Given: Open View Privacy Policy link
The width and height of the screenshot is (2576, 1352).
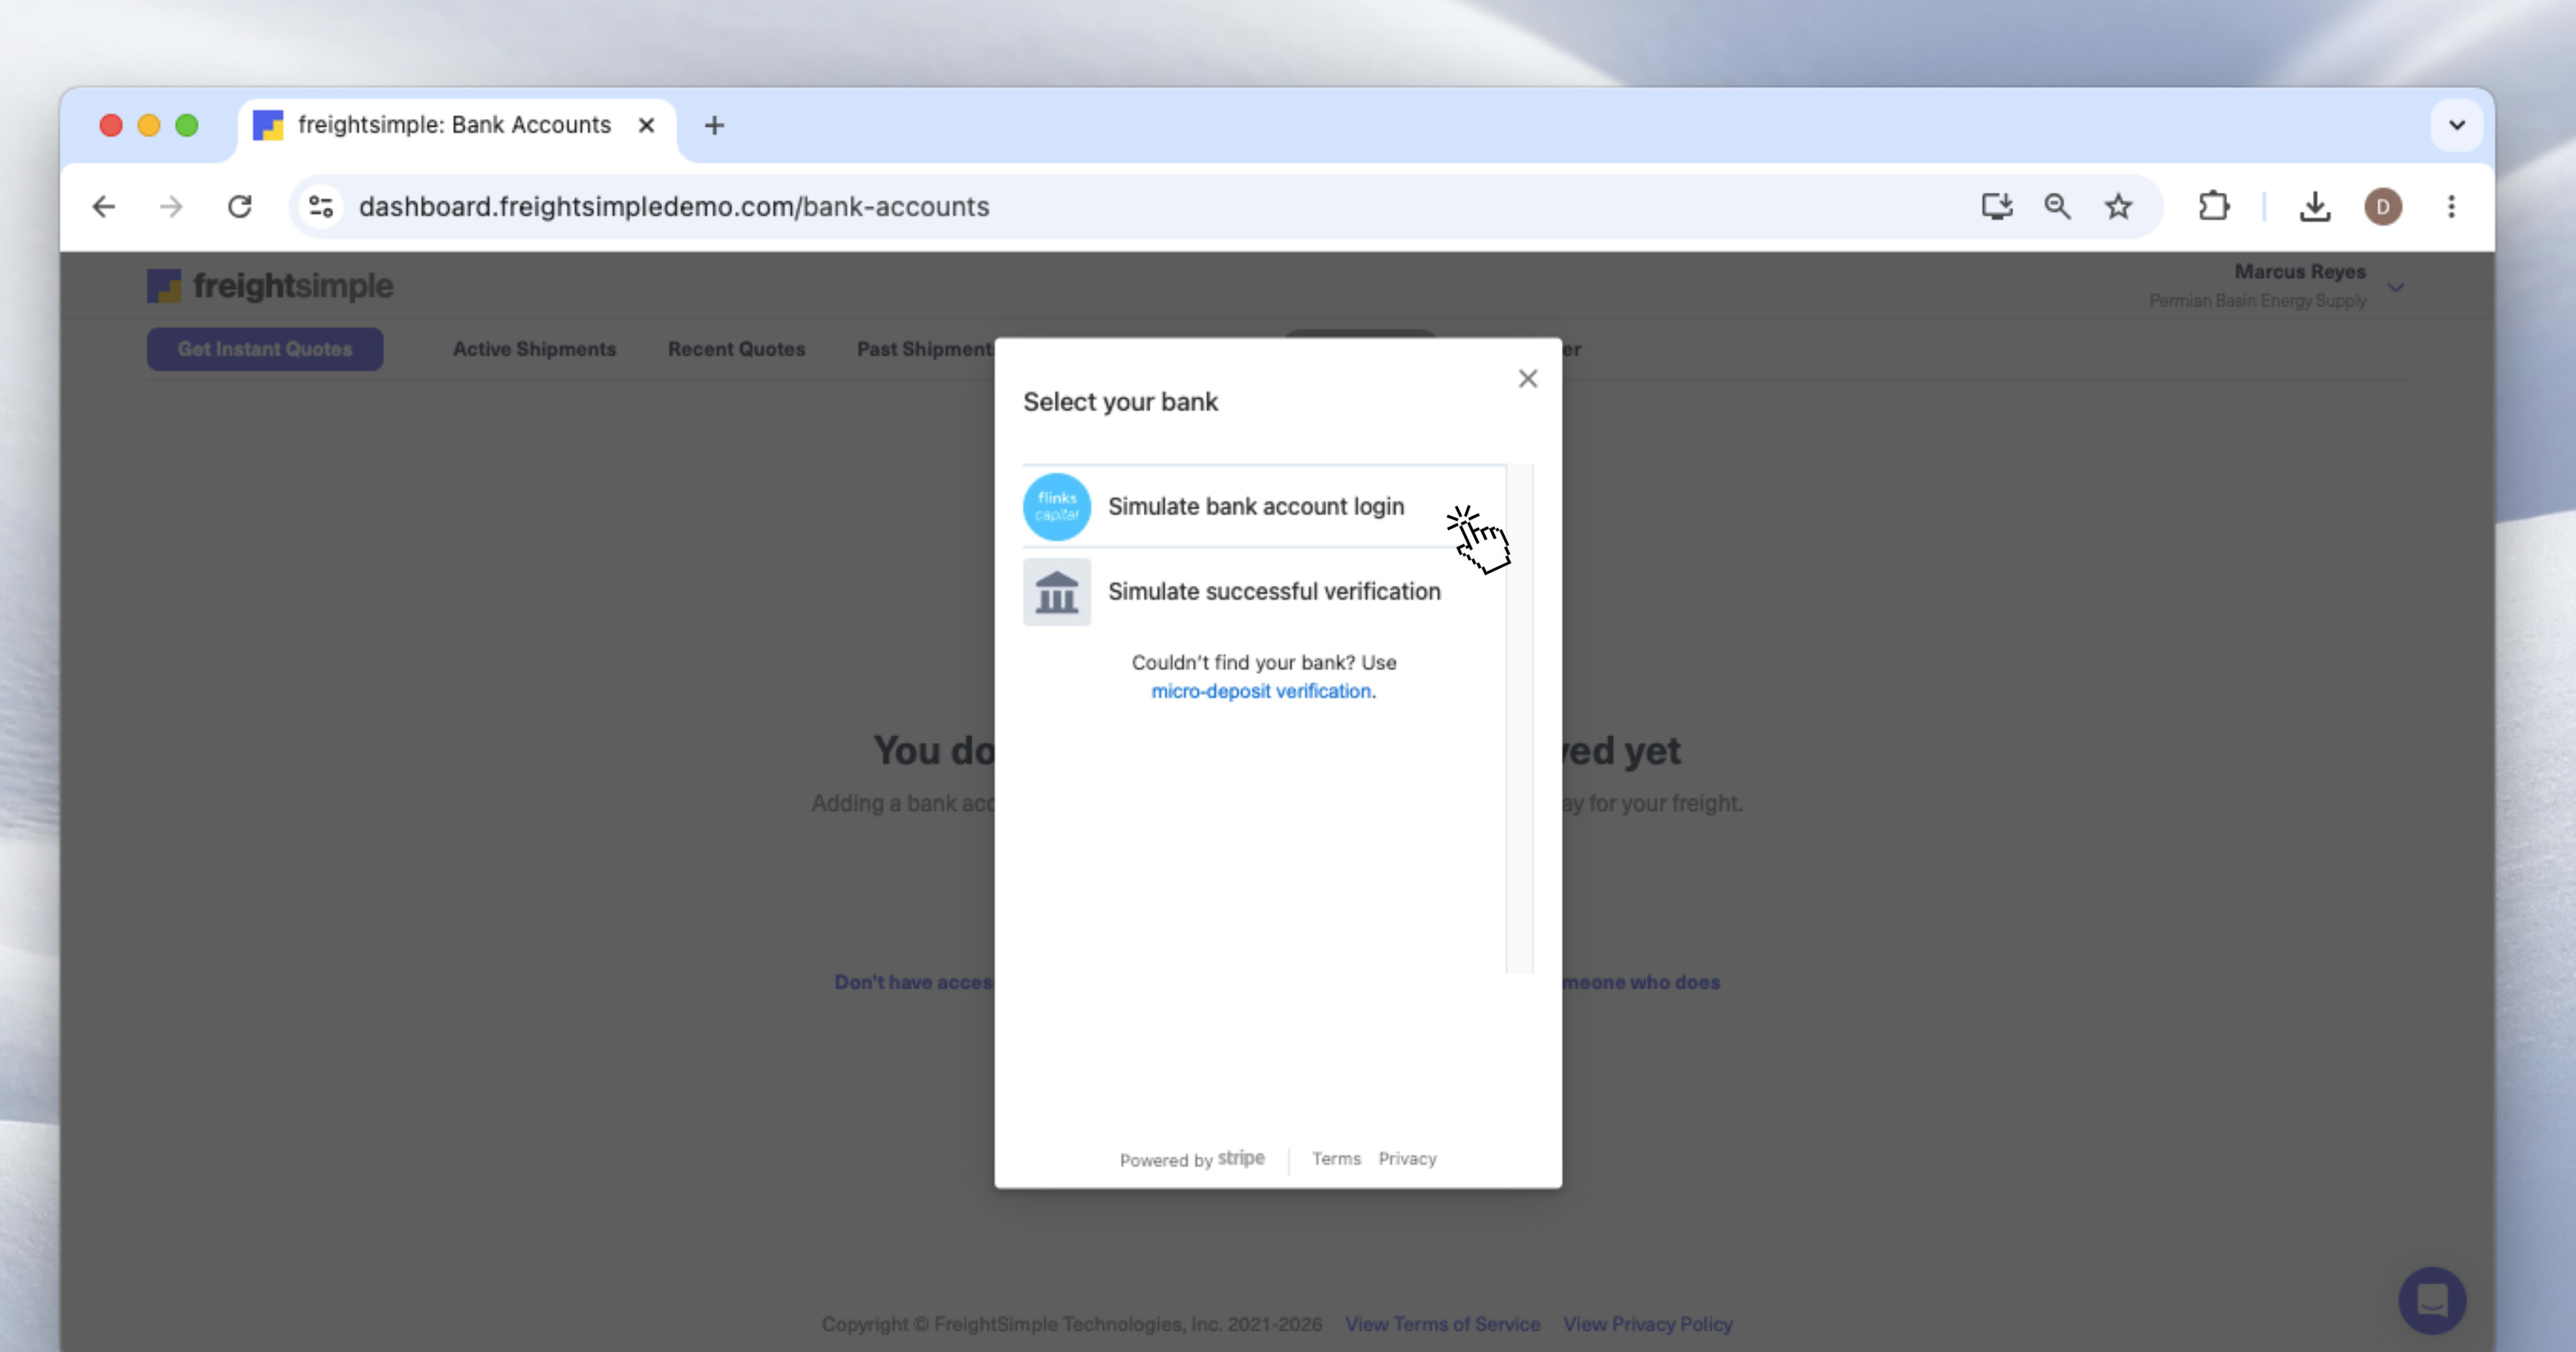Looking at the screenshot, I should point(1648,1324).
